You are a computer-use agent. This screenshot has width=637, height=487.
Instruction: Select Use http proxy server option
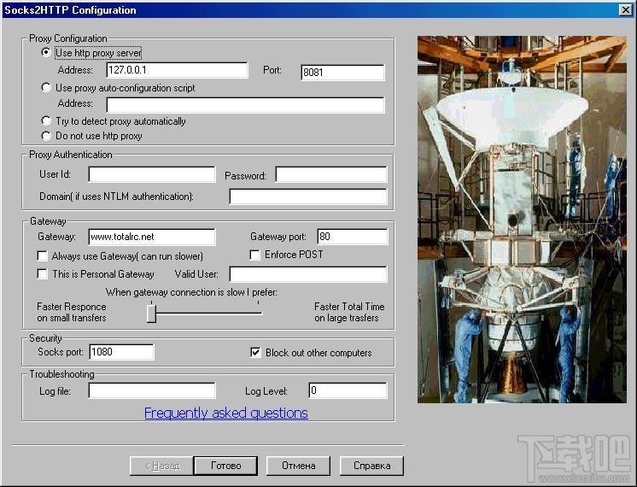tap(46, 53)
